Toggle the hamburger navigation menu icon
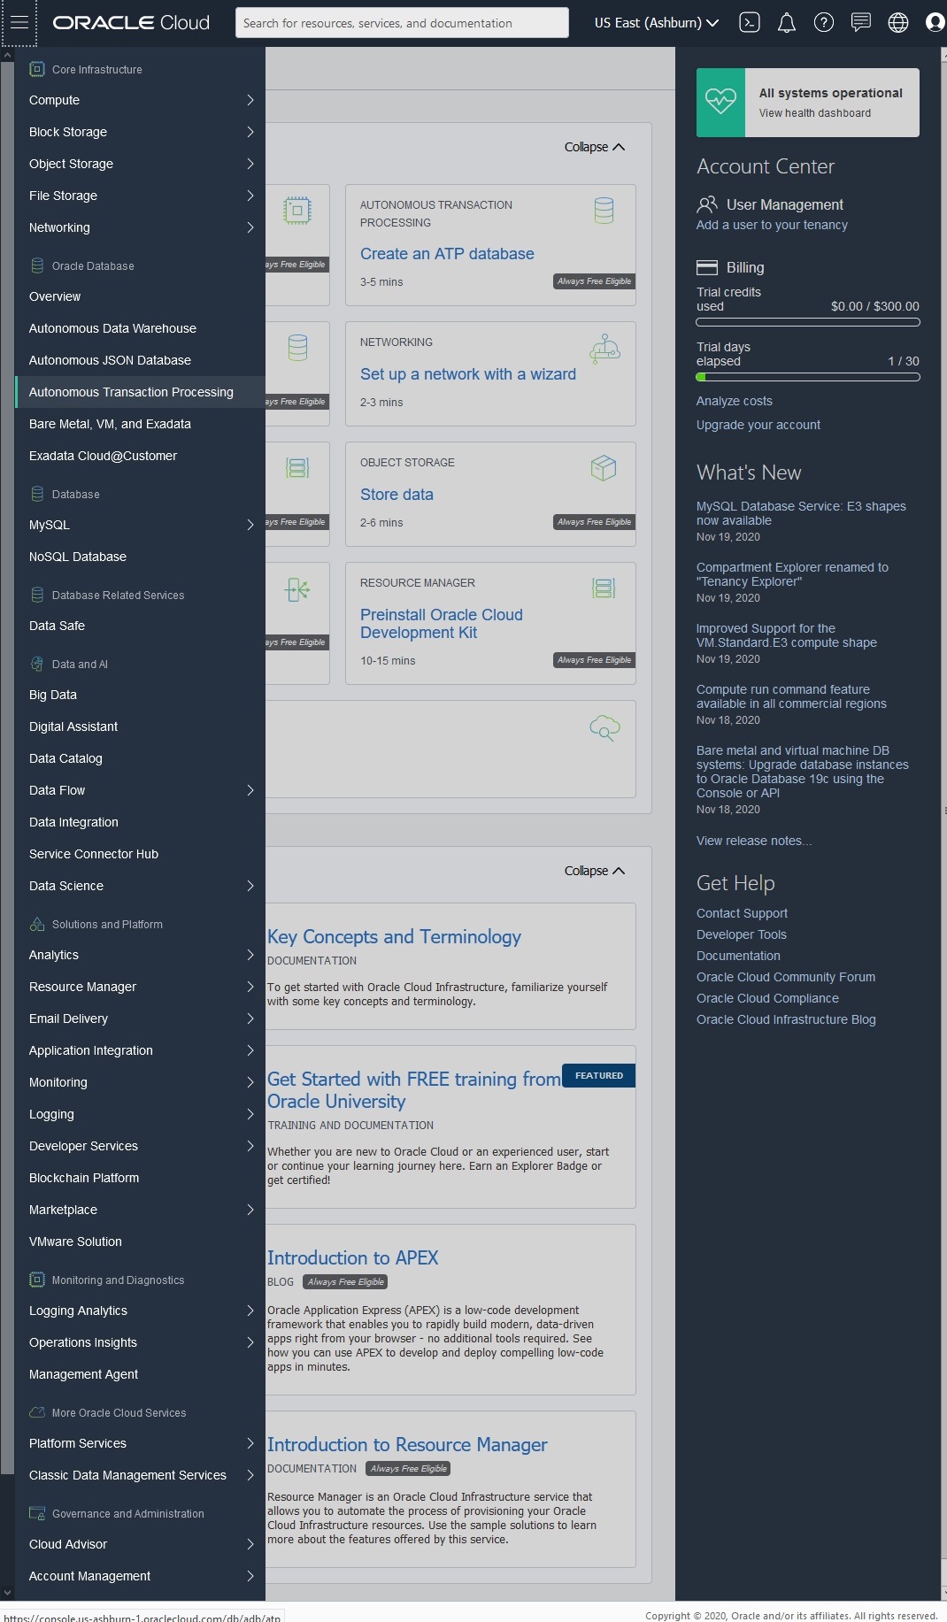 point(19,23)
